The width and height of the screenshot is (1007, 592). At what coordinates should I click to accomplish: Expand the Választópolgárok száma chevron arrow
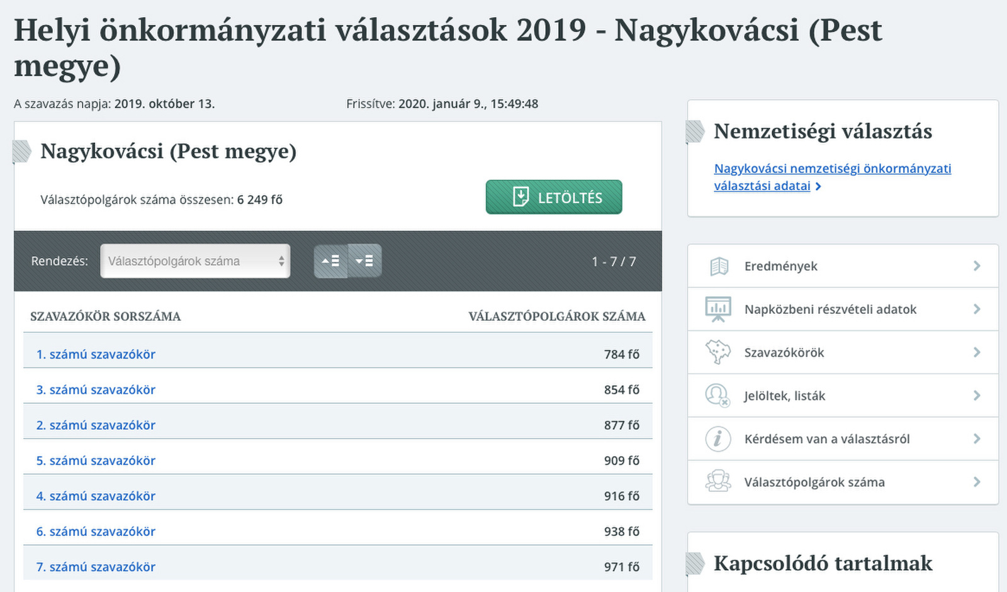pyautogui.click(x=977, y=482)
